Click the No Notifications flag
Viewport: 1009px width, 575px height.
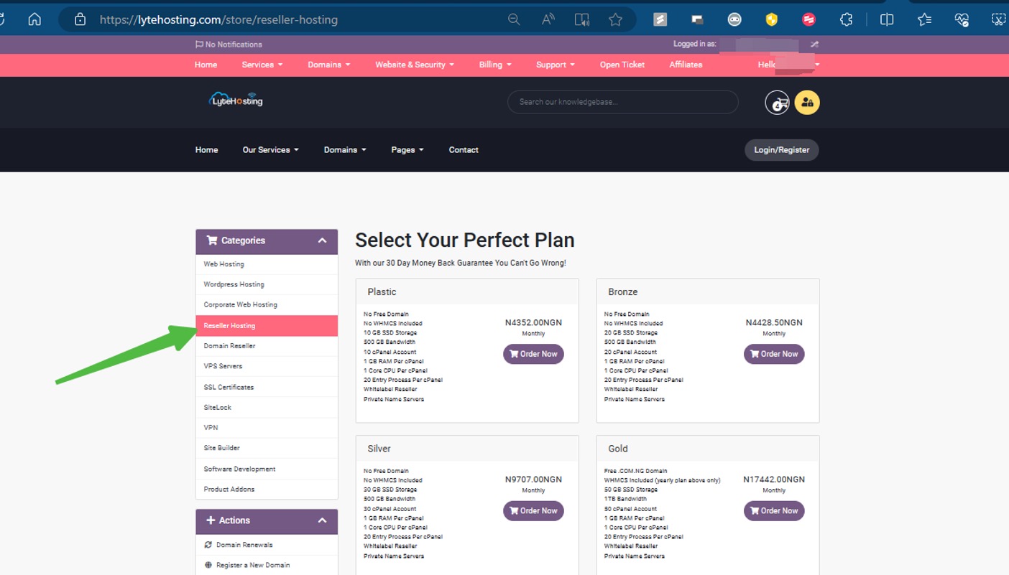pyautogui.click(x=229, y=45)
